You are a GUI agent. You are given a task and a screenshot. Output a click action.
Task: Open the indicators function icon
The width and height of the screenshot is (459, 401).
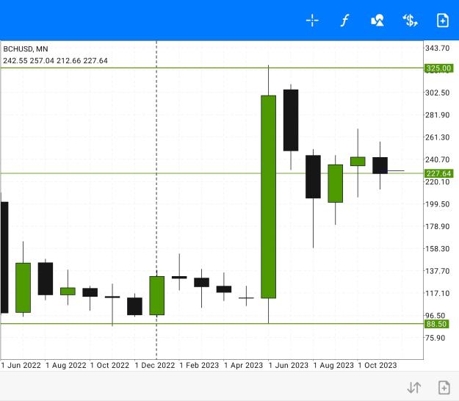coord(344,21)
